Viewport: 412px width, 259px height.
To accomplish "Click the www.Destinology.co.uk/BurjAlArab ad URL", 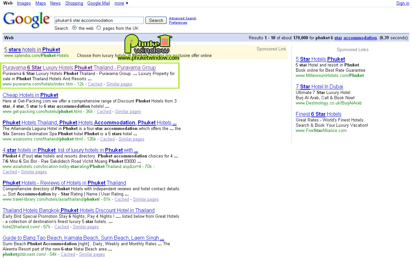I will 329,103.
